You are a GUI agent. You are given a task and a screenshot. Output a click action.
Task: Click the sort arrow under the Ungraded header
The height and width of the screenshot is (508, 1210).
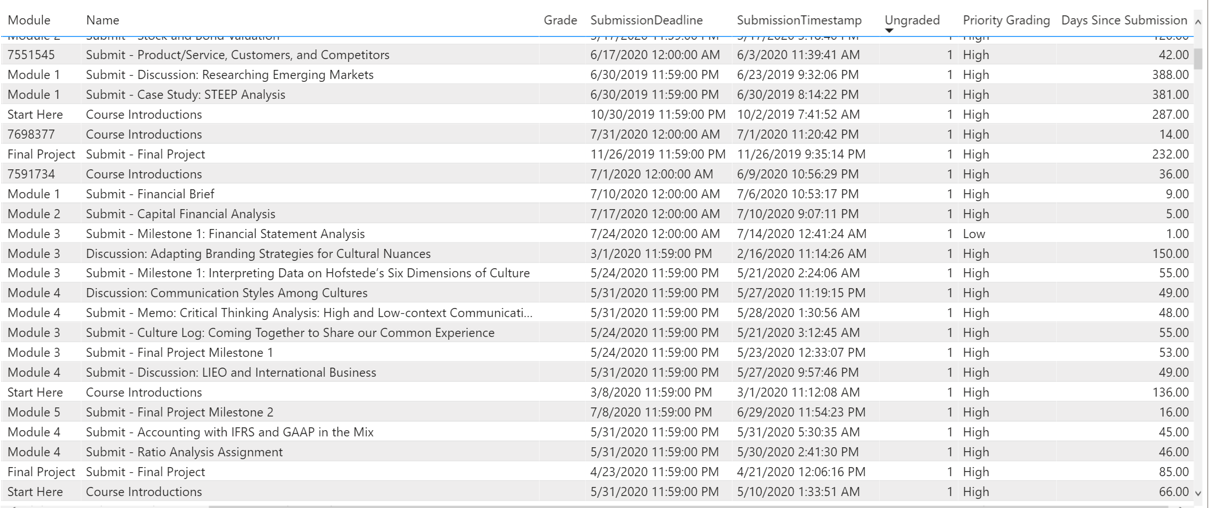tap(889, 31)
